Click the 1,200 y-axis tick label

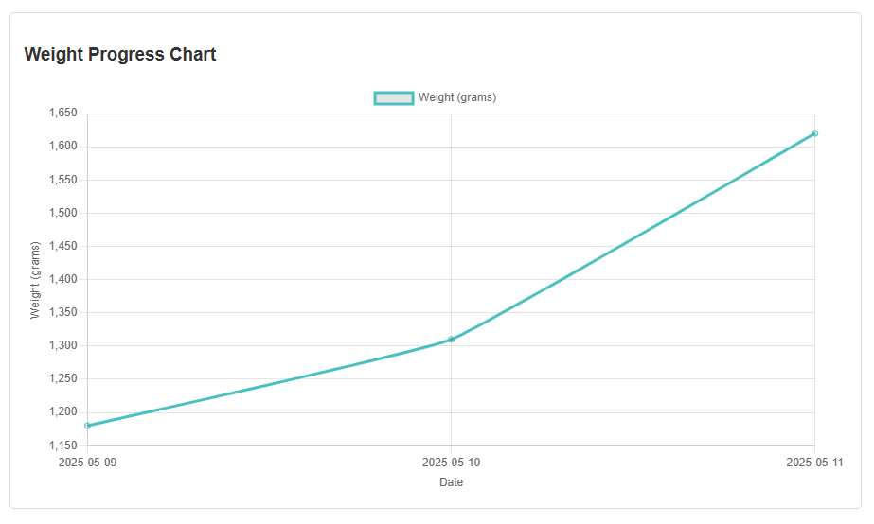[x=63, y=412]
